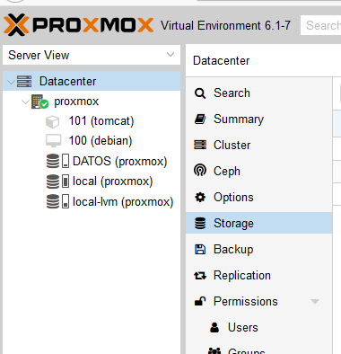The image size is (341, 354).
Task: Click the floppy disk icon next to Backup
Action: click(x=200, y=249)
